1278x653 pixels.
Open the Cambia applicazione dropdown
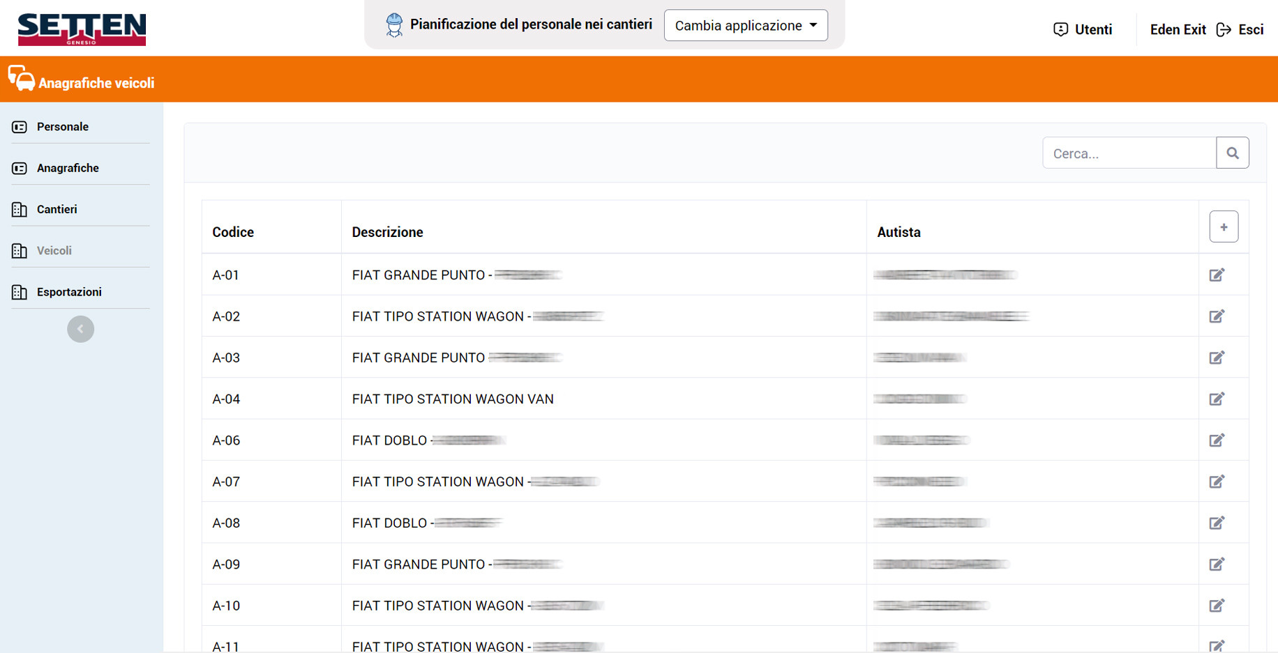(745, 25)
